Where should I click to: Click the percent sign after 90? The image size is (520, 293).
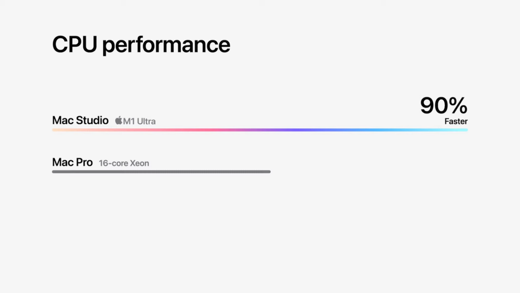pyautogui.click(x=458, y=105)
